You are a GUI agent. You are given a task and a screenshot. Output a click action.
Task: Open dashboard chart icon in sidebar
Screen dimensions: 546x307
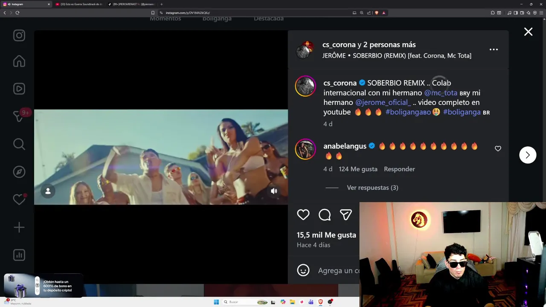tap(19, 255)
